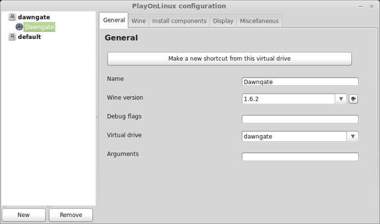Open the Virtual drive dropdown arrow
Image resolution: width=380 pixels, height=224 pixels.
coord(353,136)
